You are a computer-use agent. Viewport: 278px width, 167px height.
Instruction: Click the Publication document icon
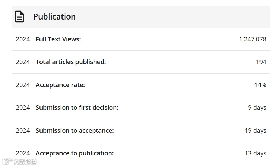[20, 16]
